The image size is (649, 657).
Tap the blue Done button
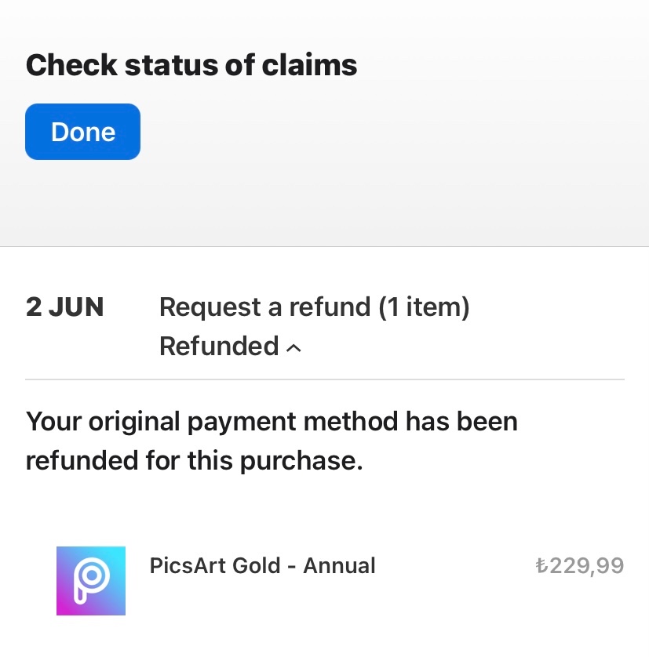click(x=82, y=132)
